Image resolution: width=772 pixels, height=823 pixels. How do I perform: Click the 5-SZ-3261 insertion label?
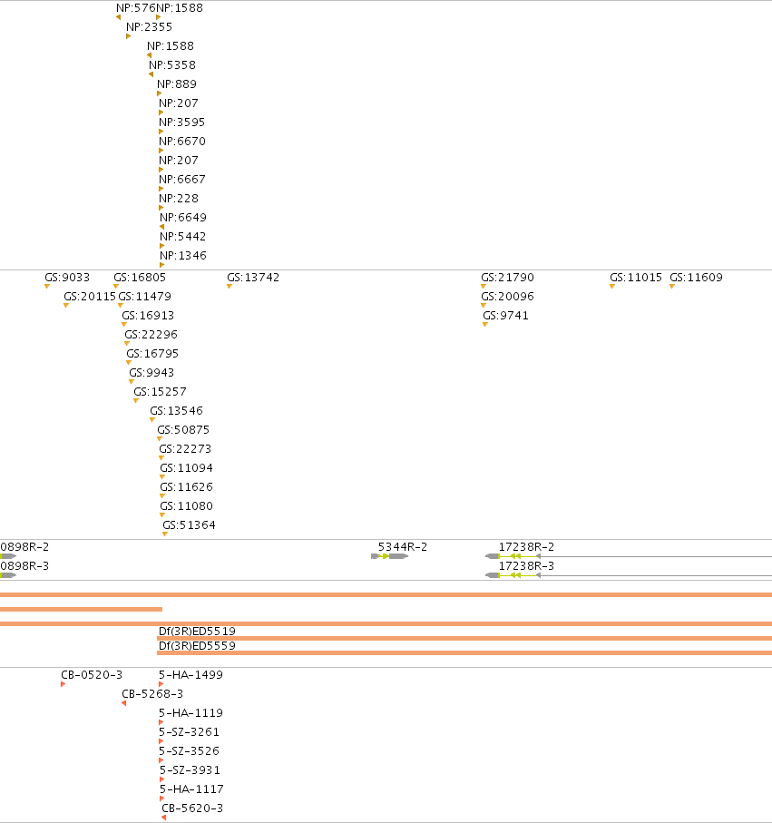pos(189,732)
